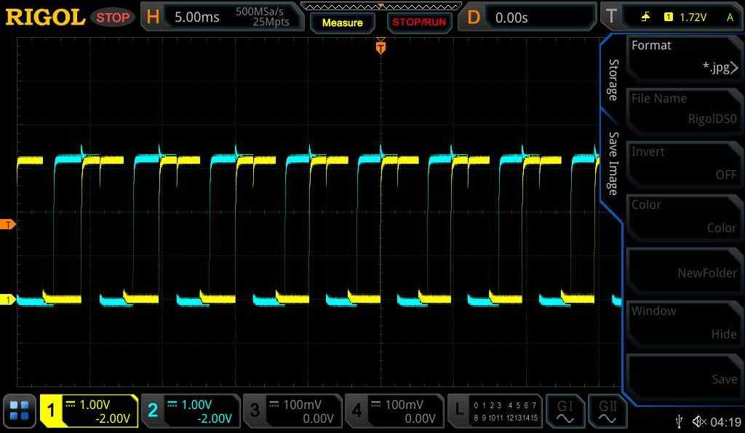Click the GII waveform generator icon
Viewport: 745px width, 433px height.
point(607,411)
